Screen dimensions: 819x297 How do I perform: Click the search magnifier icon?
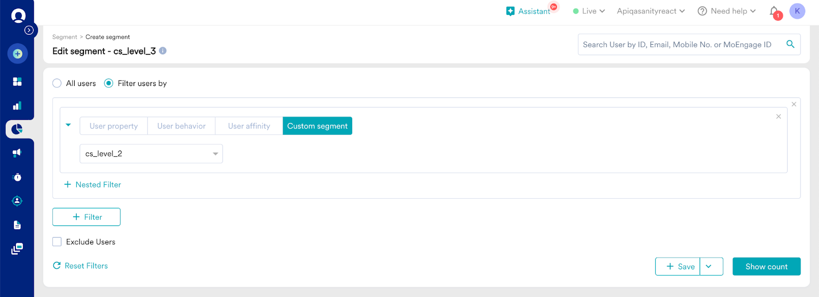pyautogui.click(x=790, y=45)
